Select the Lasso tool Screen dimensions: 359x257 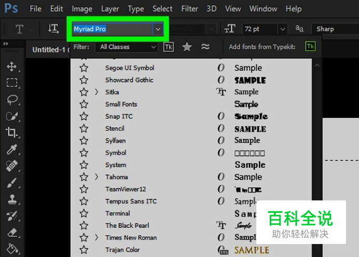point(12,100)
